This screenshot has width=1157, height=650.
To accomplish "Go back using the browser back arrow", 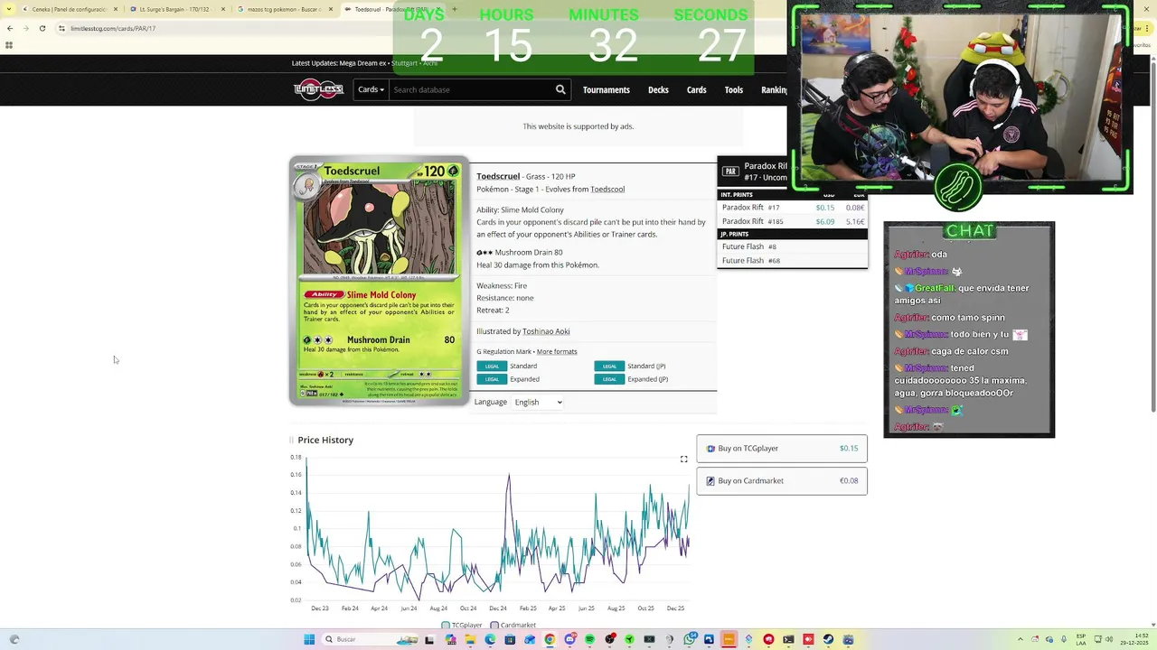I will [x=10, y=28].
